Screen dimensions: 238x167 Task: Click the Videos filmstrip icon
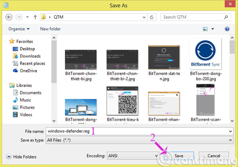pyautogui.click(x=15, y=115)
